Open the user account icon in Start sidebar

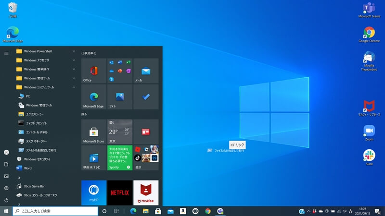pos(6,152)
